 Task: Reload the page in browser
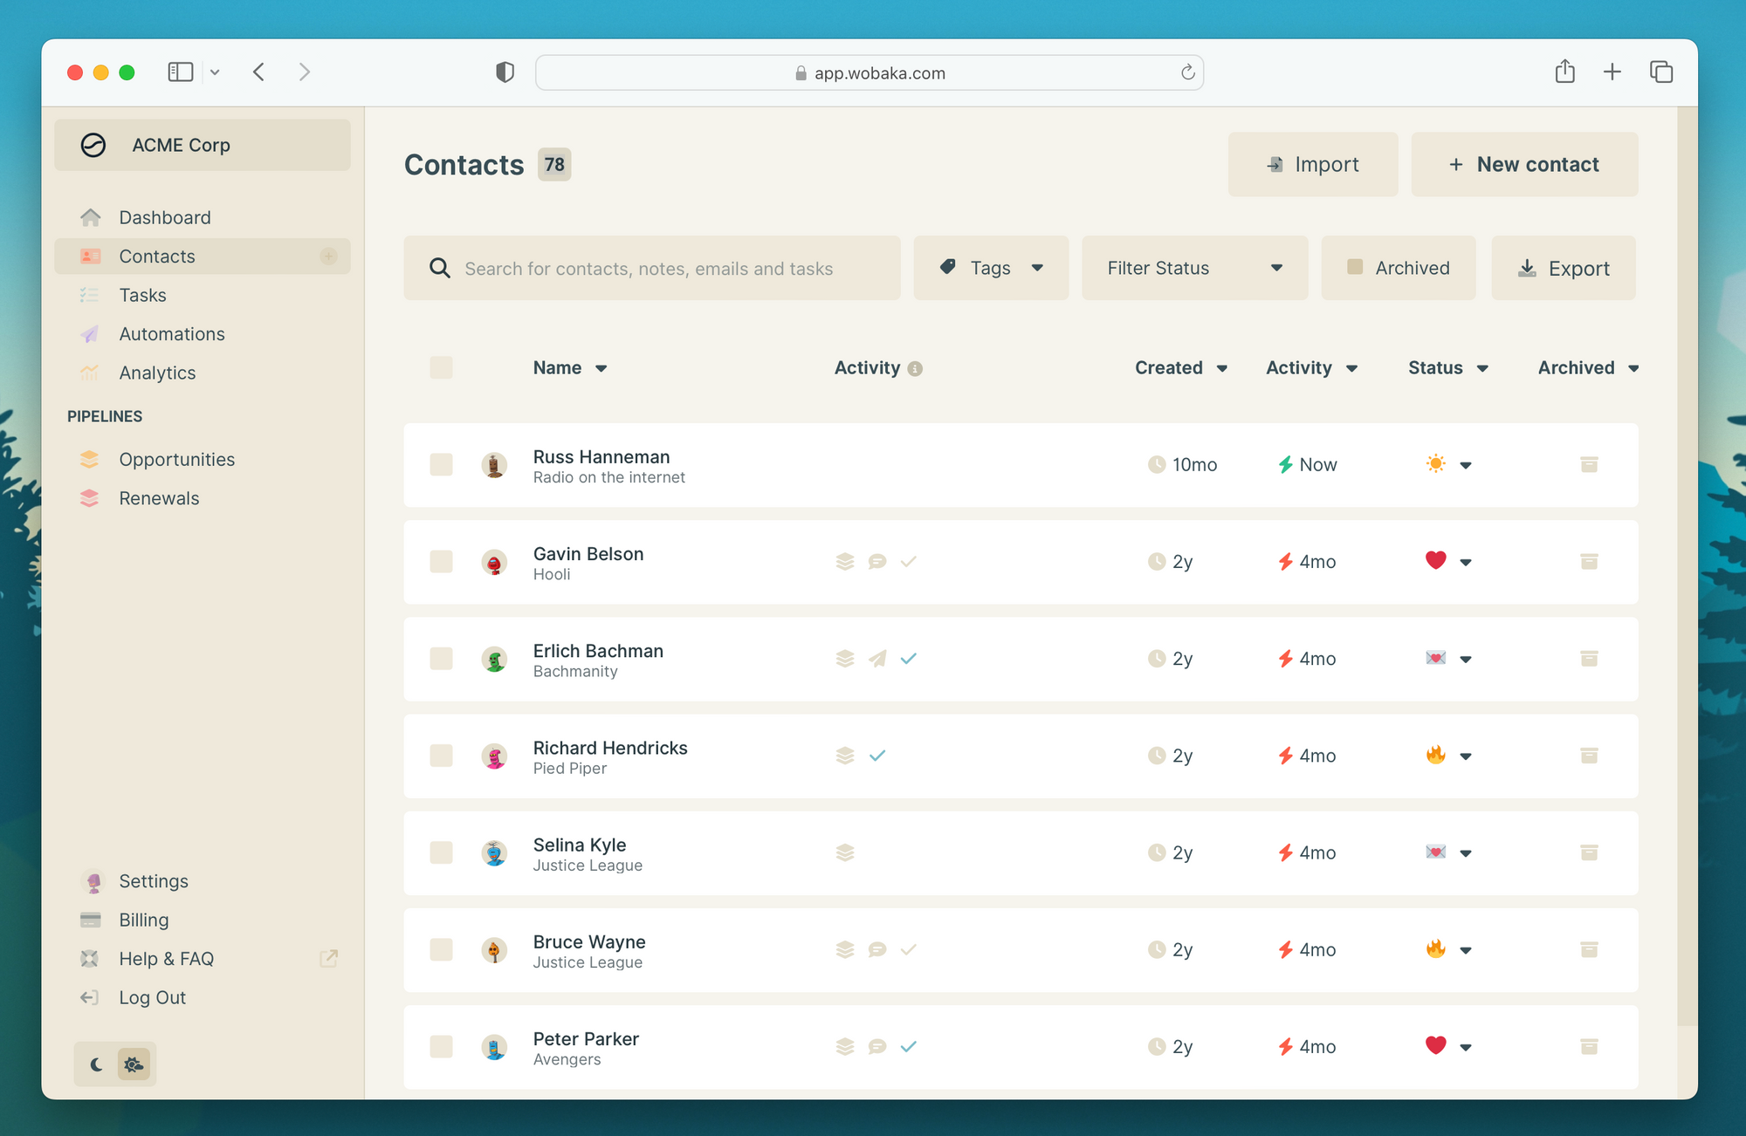[1187, 72]
